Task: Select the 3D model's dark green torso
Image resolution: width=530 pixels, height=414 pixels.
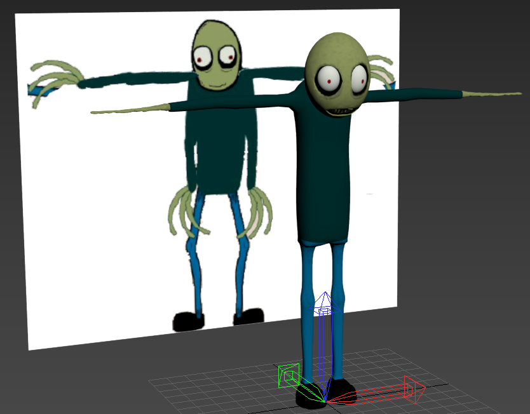Action: click(x=323, y=169)
